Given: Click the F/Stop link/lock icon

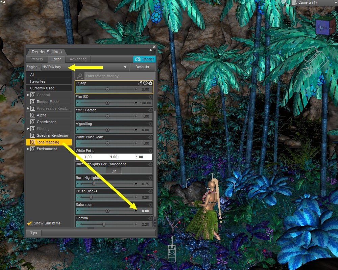Looking at the screenshot, I should coord(140,83).
